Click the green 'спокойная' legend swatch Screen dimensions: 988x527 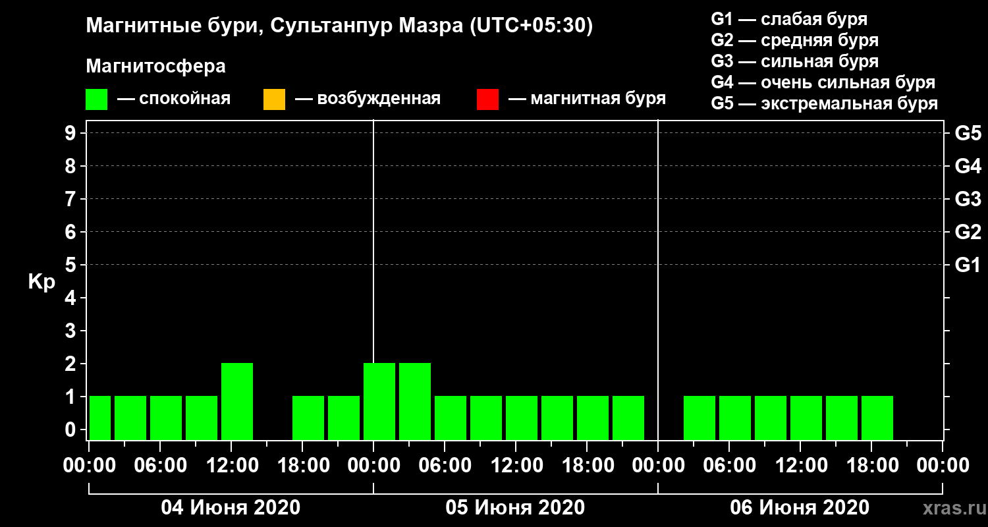pyautogui.click(x=97, y=99)
